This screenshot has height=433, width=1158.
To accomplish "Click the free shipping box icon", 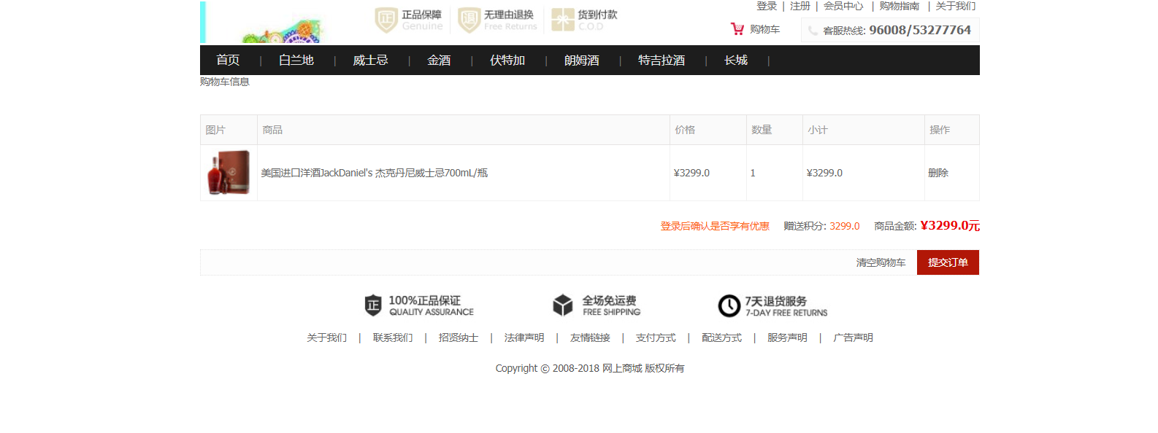I will (563, 305).
